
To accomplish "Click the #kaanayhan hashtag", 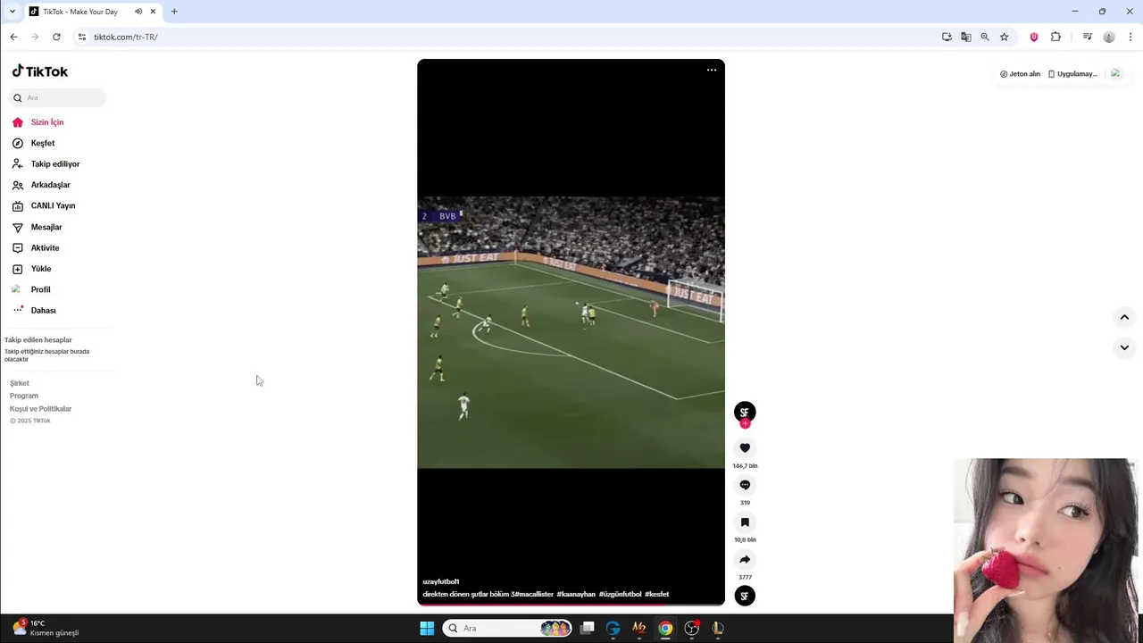I will click(x=576, y=594).
